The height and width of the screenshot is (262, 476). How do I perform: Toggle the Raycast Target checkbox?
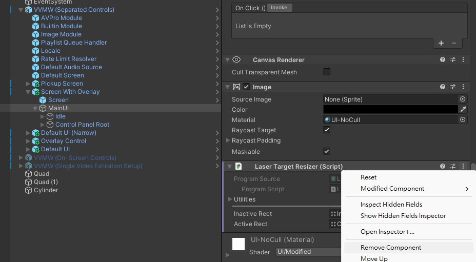[x=327, y=130]
